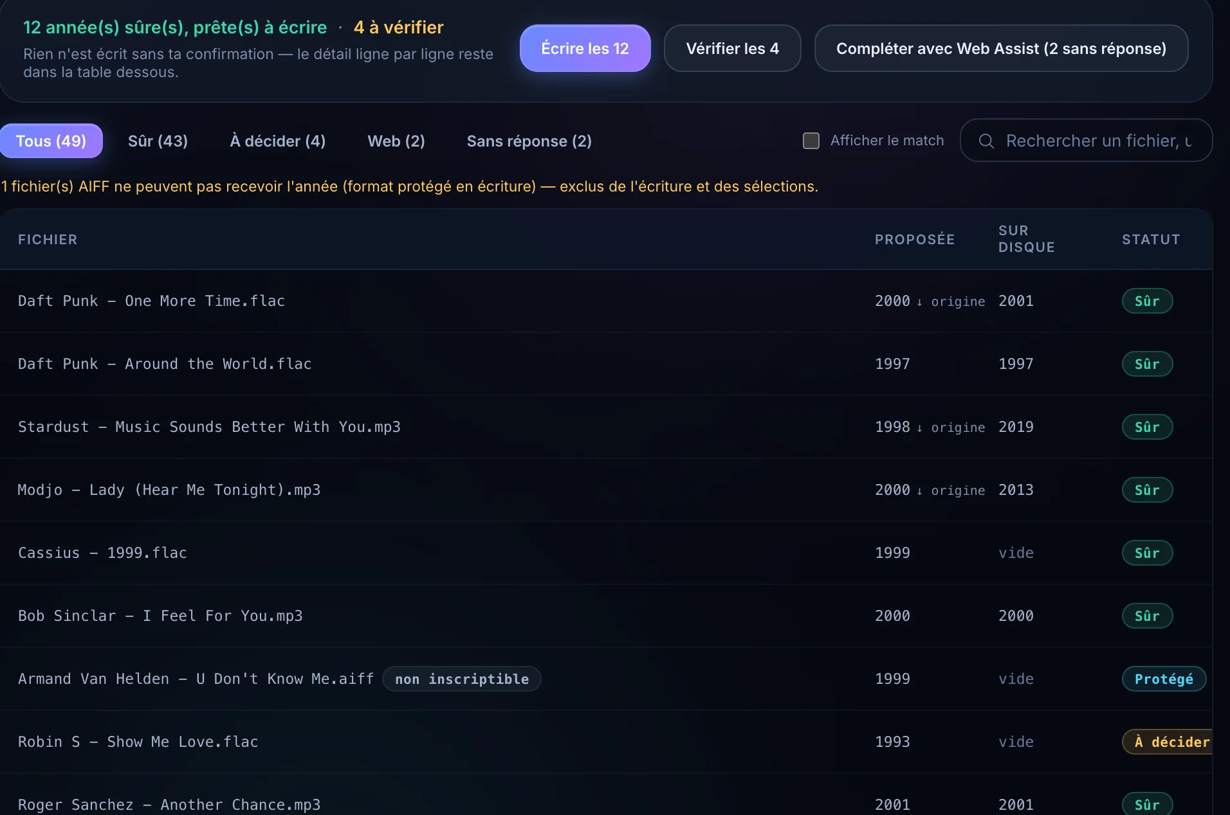Click the 'Sûr' badge on Roger Sanchez row
This screenshot has height=815, width=1230.
tap(1147, 804)
